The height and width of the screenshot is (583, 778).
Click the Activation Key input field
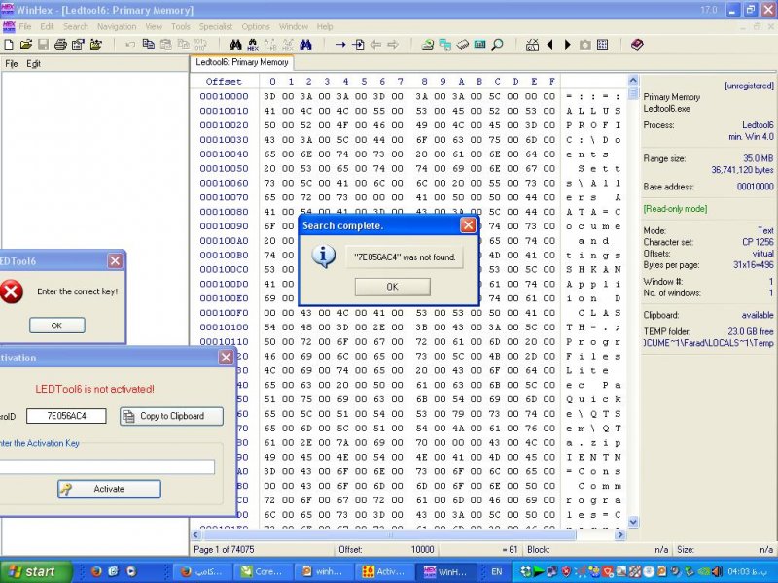[x=107, y=466]
